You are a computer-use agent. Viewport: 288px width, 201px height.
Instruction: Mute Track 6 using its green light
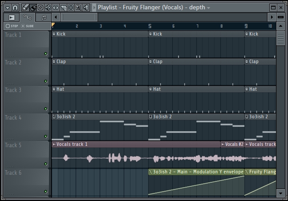(46, 191)
